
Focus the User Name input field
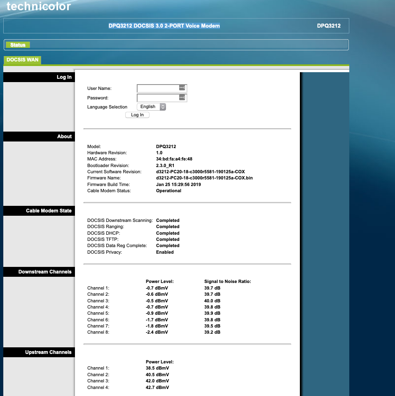tap(162, 88)
